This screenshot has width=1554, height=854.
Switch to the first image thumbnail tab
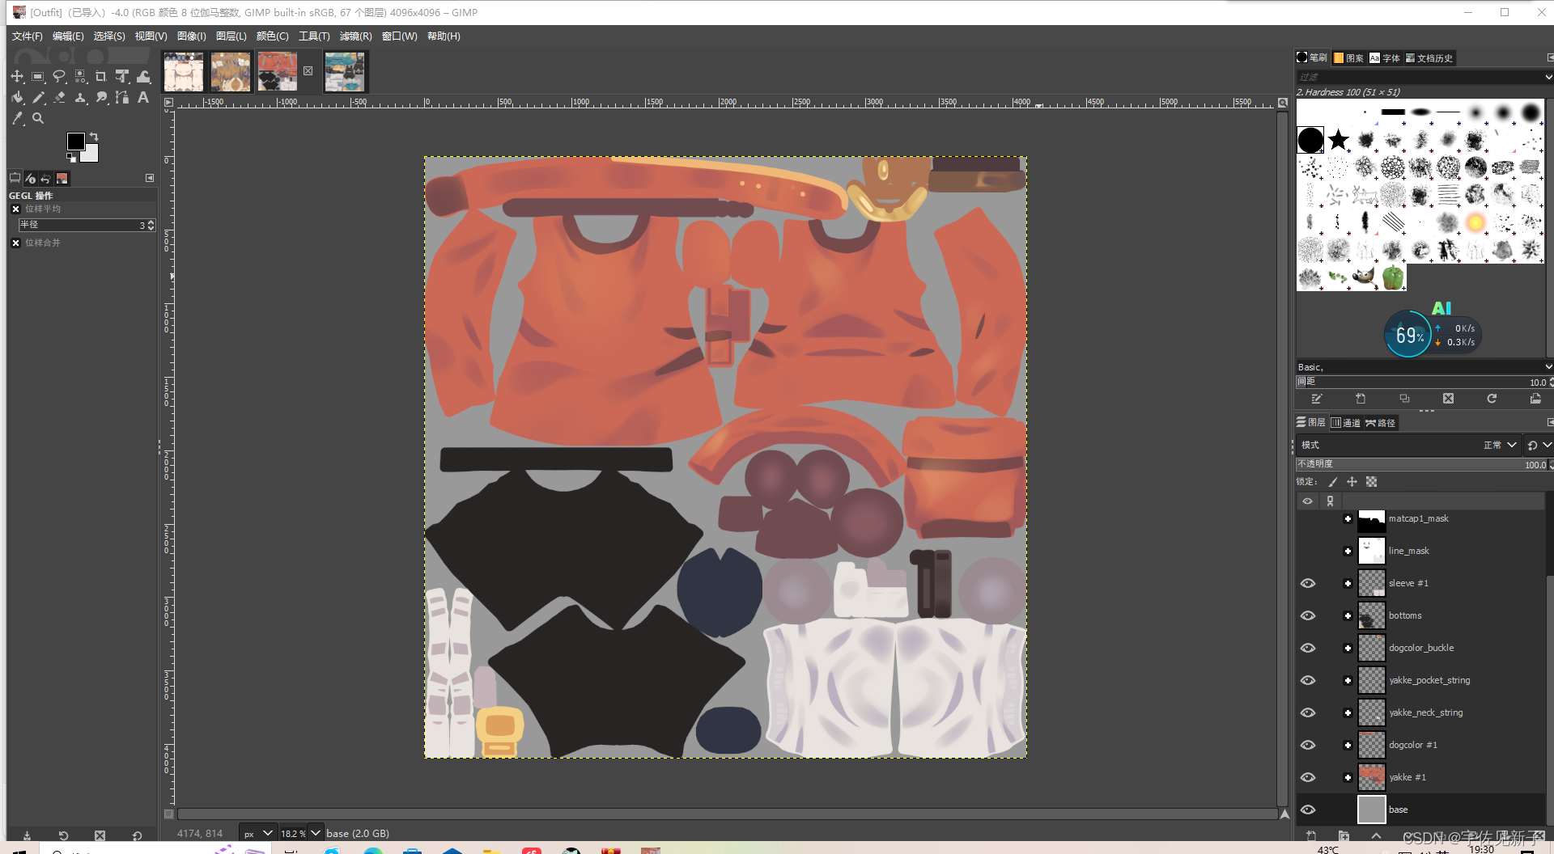[x=184, y=71]
